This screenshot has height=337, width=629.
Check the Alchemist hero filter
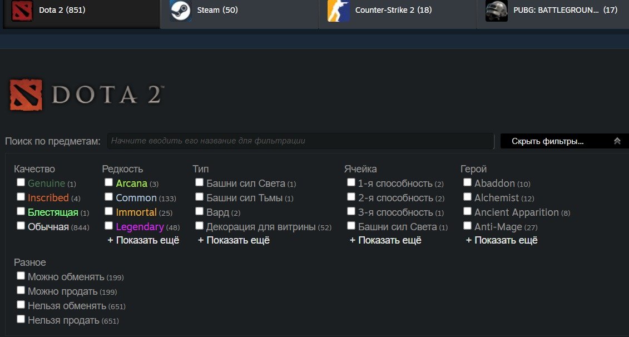pyautogui.click(x=467, y=197)
